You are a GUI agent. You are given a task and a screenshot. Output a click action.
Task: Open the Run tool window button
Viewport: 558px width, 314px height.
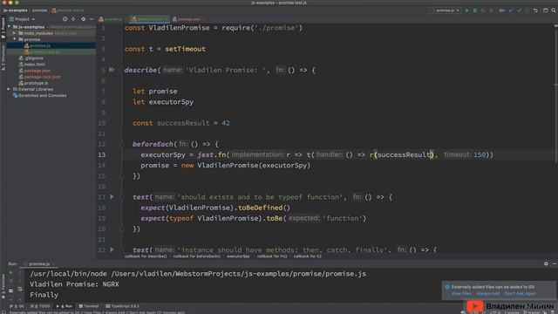pos(65,306)
